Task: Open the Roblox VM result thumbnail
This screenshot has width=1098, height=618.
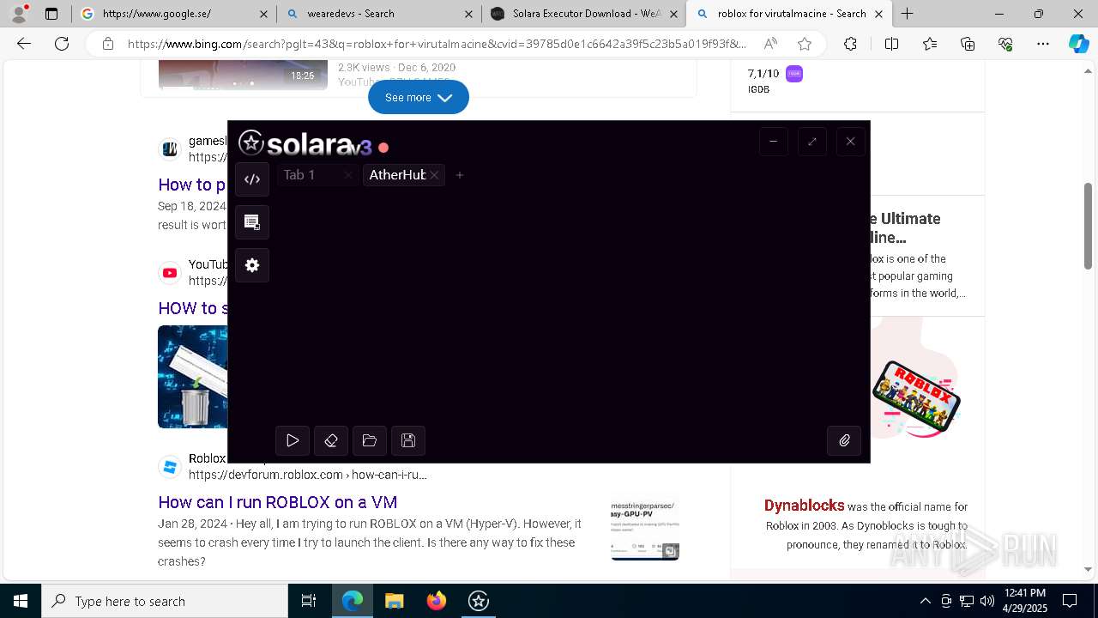Action: (645, 526)
